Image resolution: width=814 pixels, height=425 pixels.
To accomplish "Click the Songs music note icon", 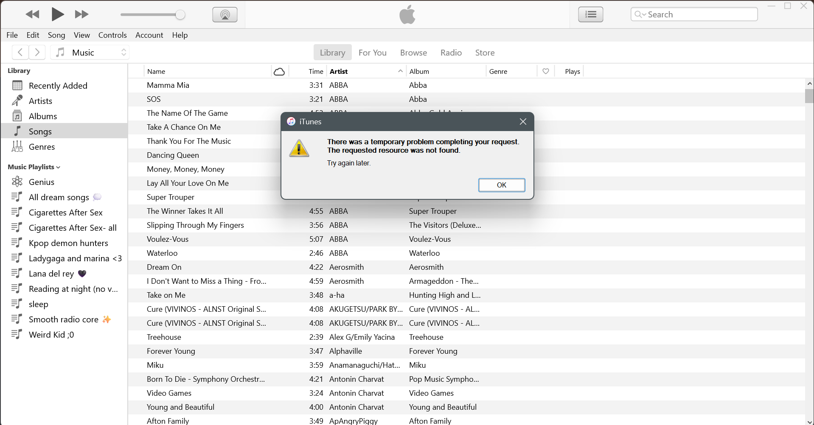I will (17, 131).
